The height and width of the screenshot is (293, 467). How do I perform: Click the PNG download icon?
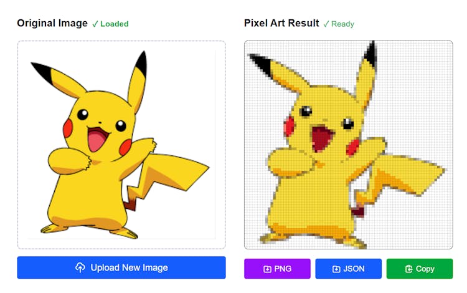(x=267, y=269)
